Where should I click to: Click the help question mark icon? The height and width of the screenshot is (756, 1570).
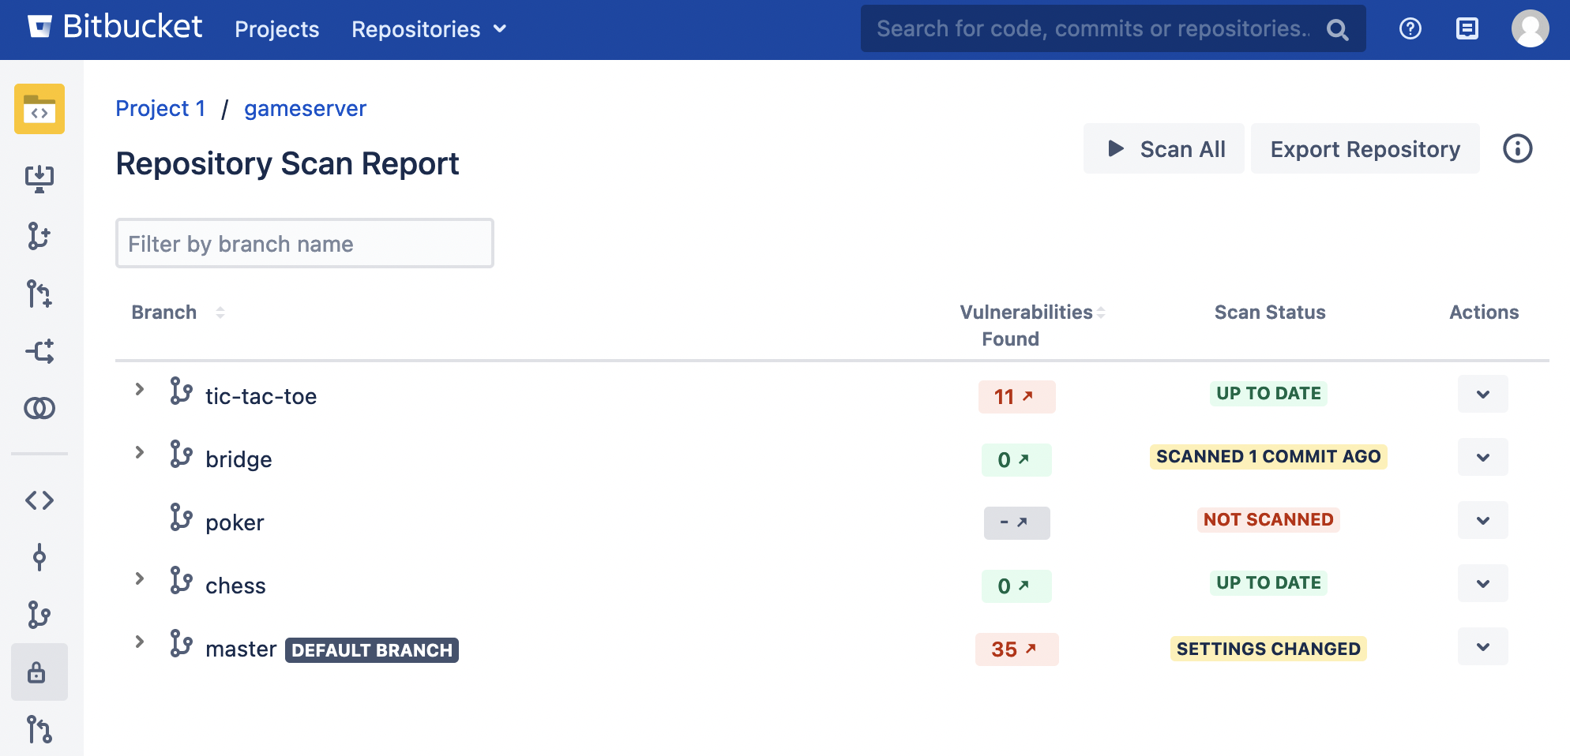pos(1410,29)
